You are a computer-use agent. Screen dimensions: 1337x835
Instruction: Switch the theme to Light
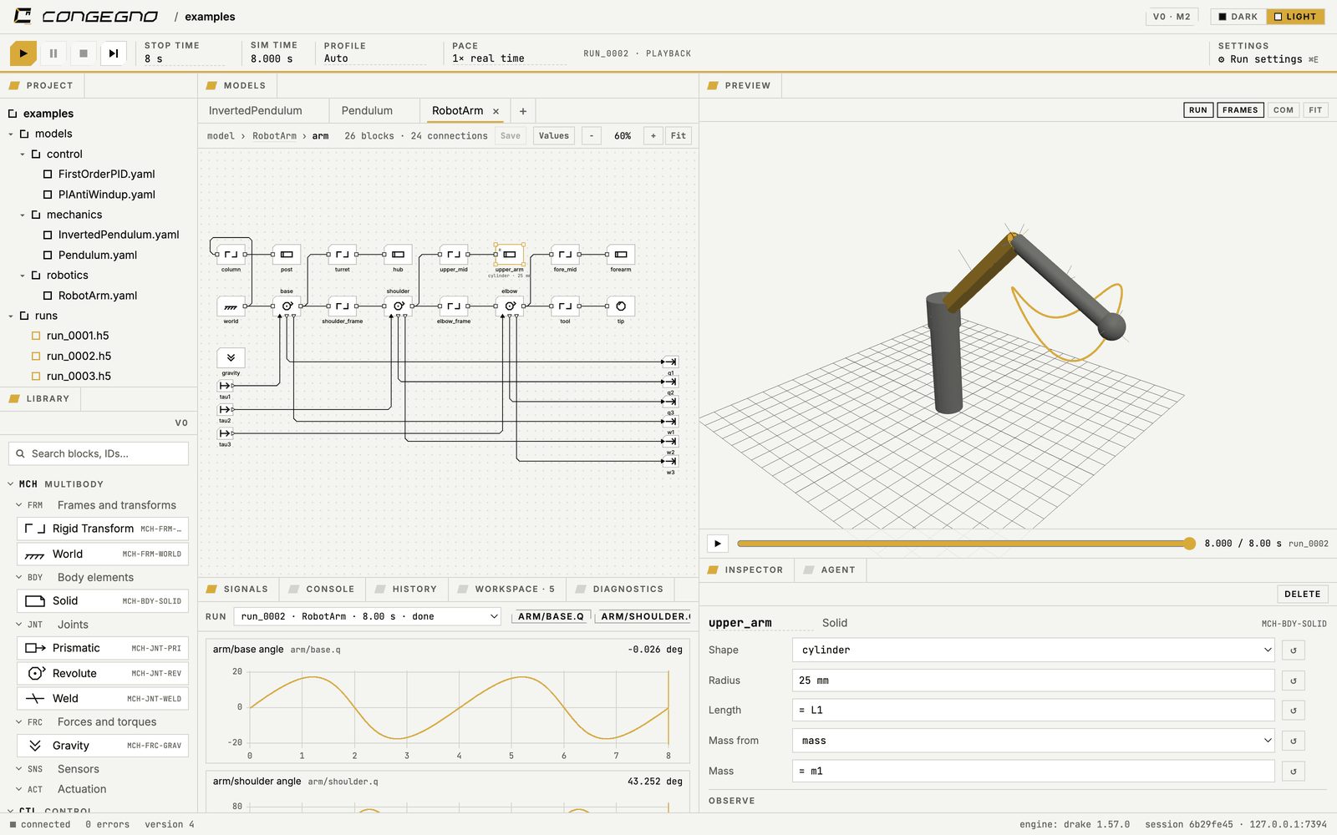(1295, 17)
